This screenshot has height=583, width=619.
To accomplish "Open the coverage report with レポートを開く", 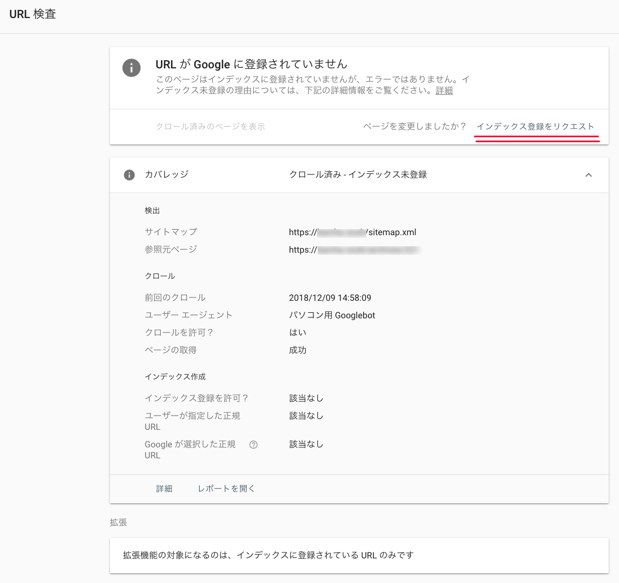I will (226, 489).
